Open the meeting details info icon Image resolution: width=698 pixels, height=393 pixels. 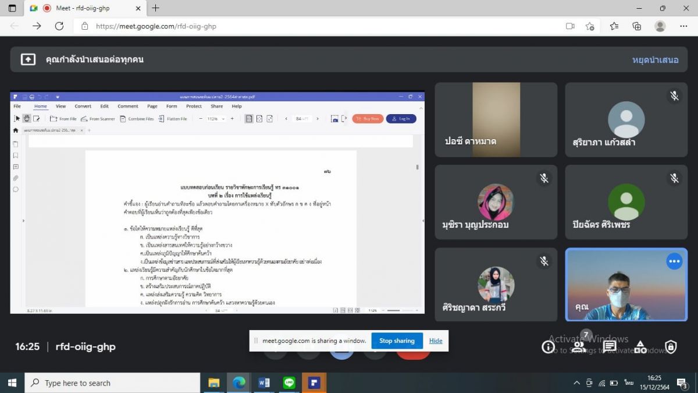coord(548,347)
